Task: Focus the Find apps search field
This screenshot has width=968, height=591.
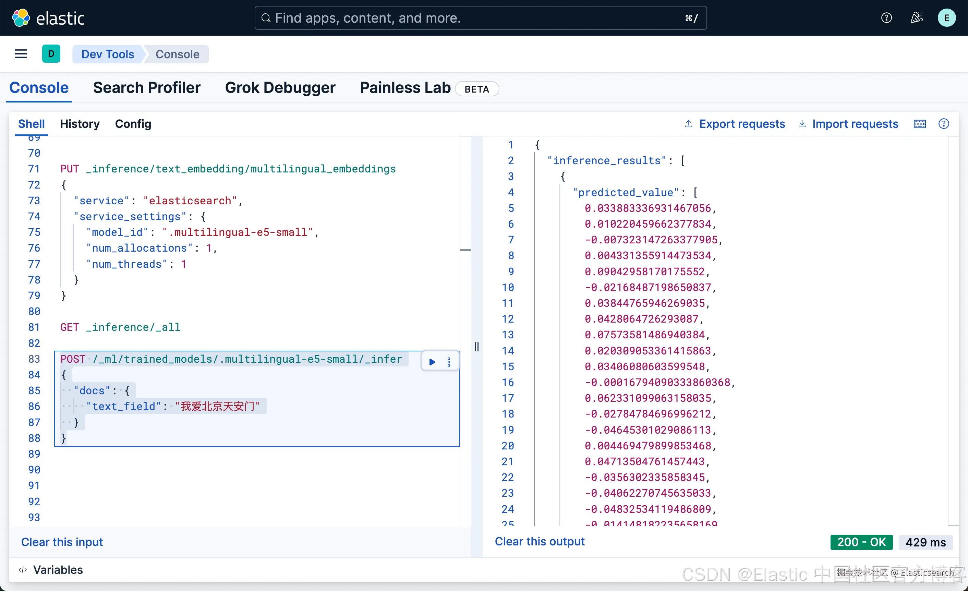Action: (480, 18)
